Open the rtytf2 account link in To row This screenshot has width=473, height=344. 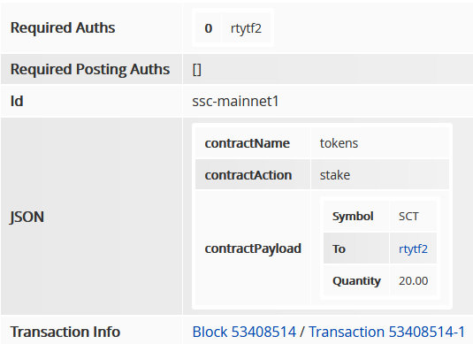pos(413,249)
